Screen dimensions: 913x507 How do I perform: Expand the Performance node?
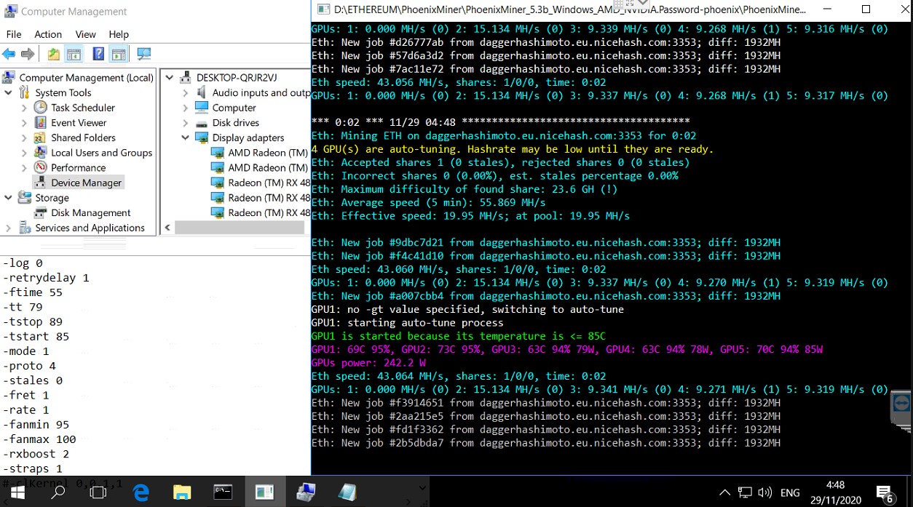[x=24, y=167]
